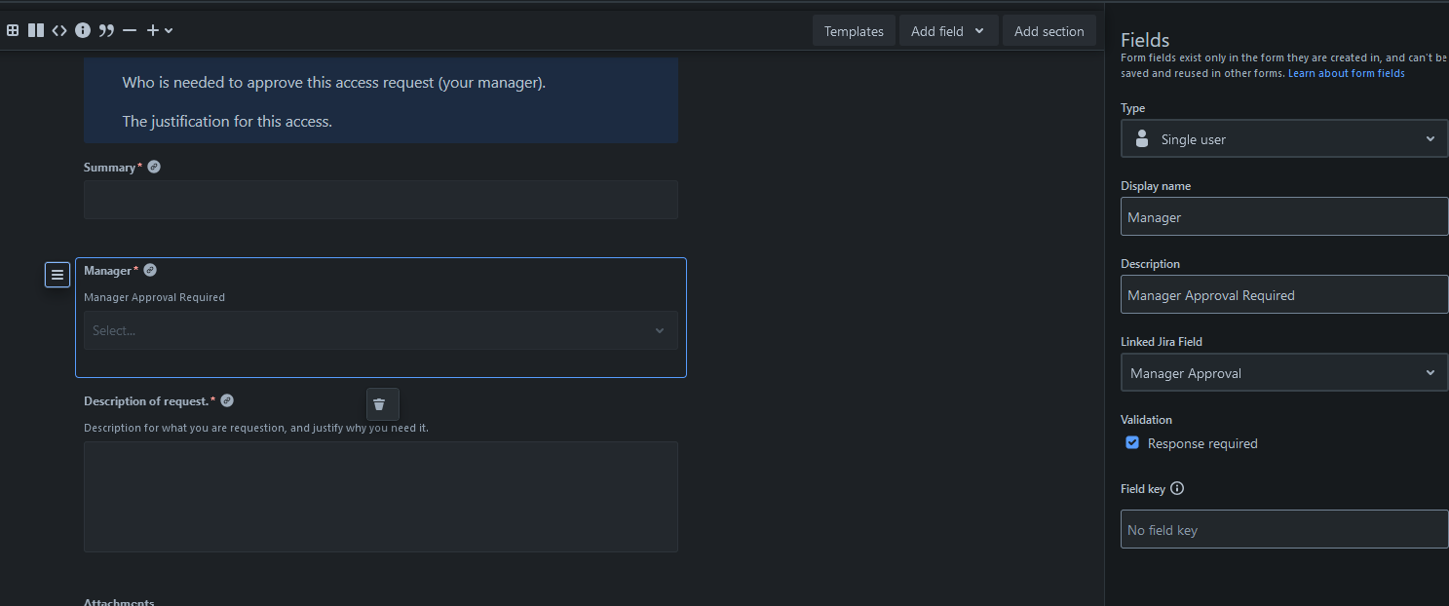Expand the Linked Jira Field dropdown
This screenshot has height=606, width=1449.
[1284, 372]
